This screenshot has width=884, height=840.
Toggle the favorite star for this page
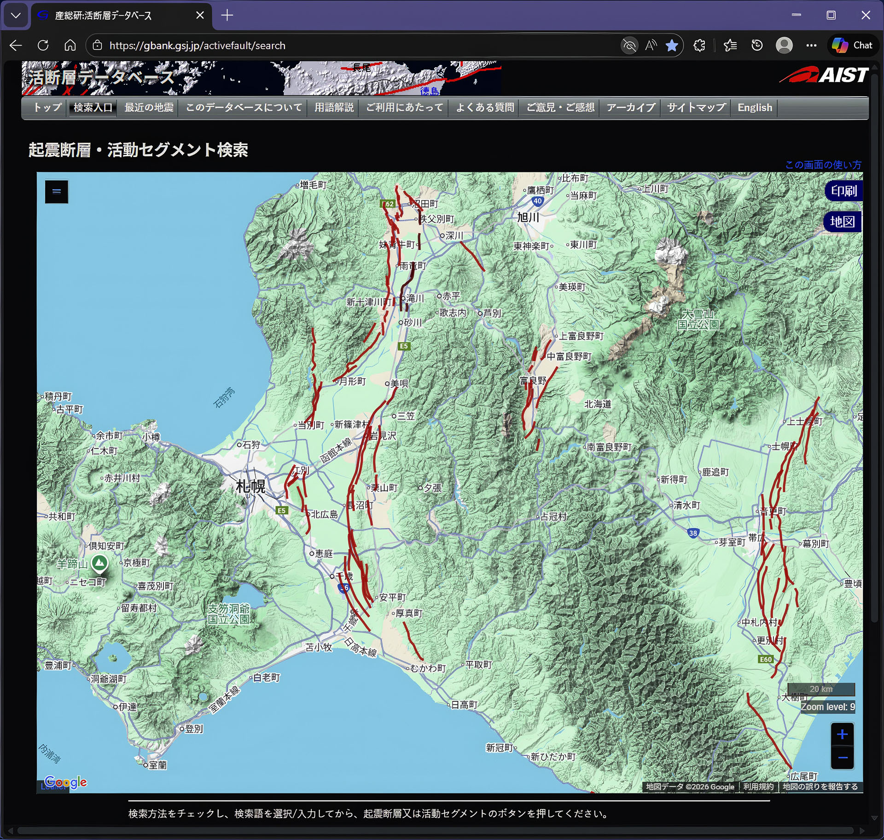(672, 45)
